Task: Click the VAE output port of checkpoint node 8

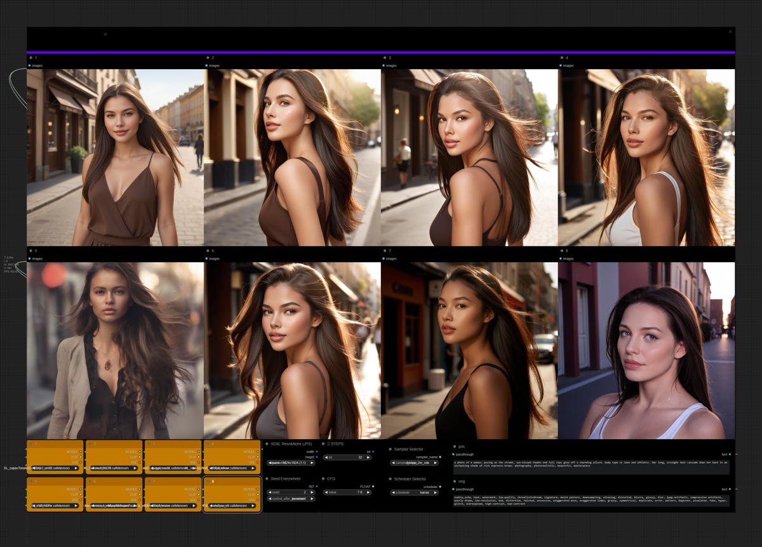Action: (258, 500)
